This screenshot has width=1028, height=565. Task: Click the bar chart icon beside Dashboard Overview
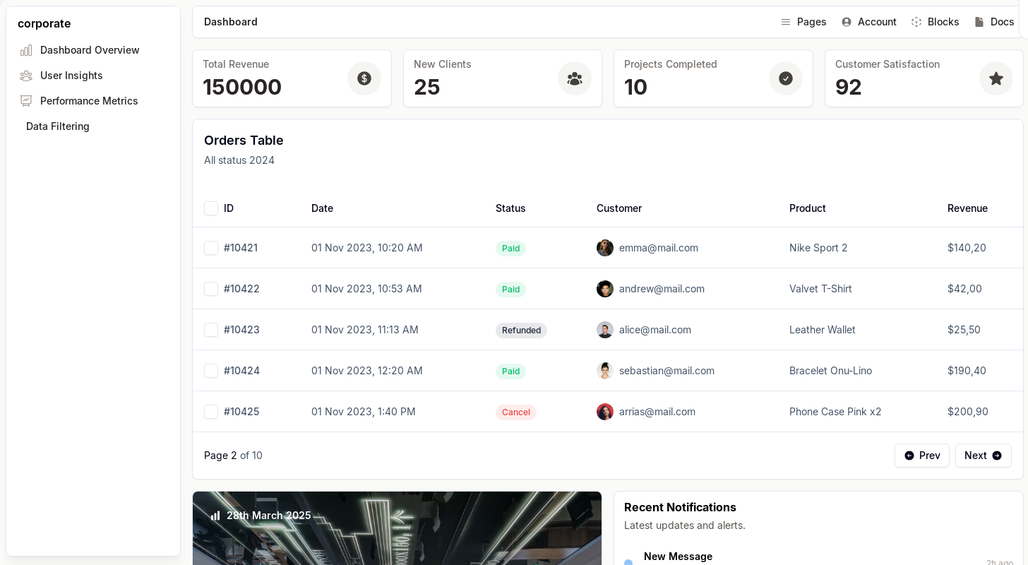[x=26, y=50]
